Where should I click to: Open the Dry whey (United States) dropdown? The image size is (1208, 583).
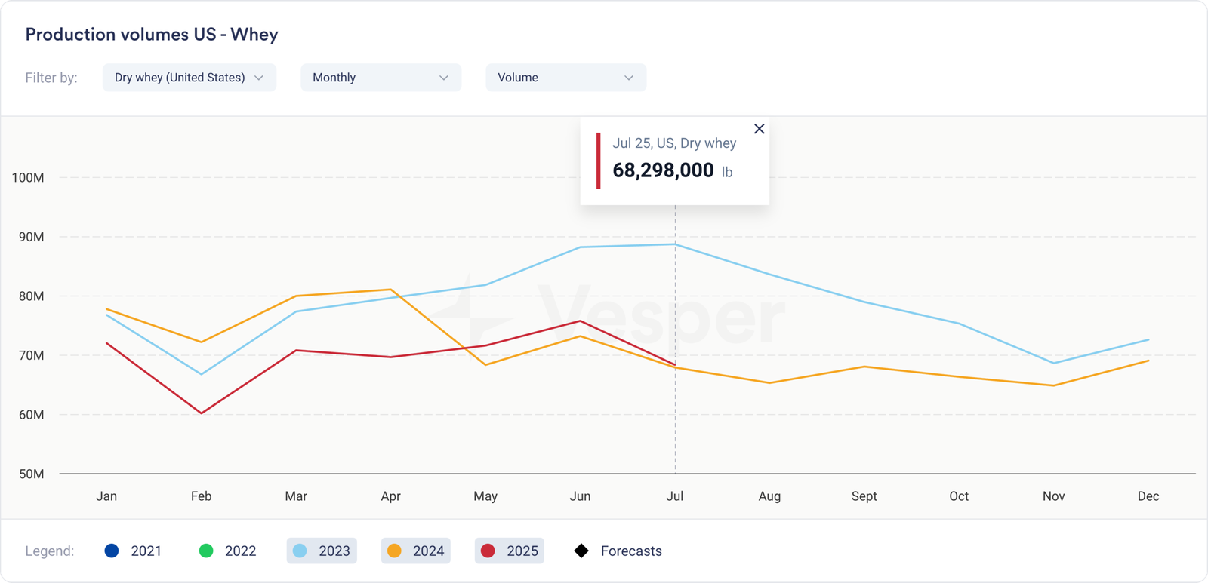(189, 78)
